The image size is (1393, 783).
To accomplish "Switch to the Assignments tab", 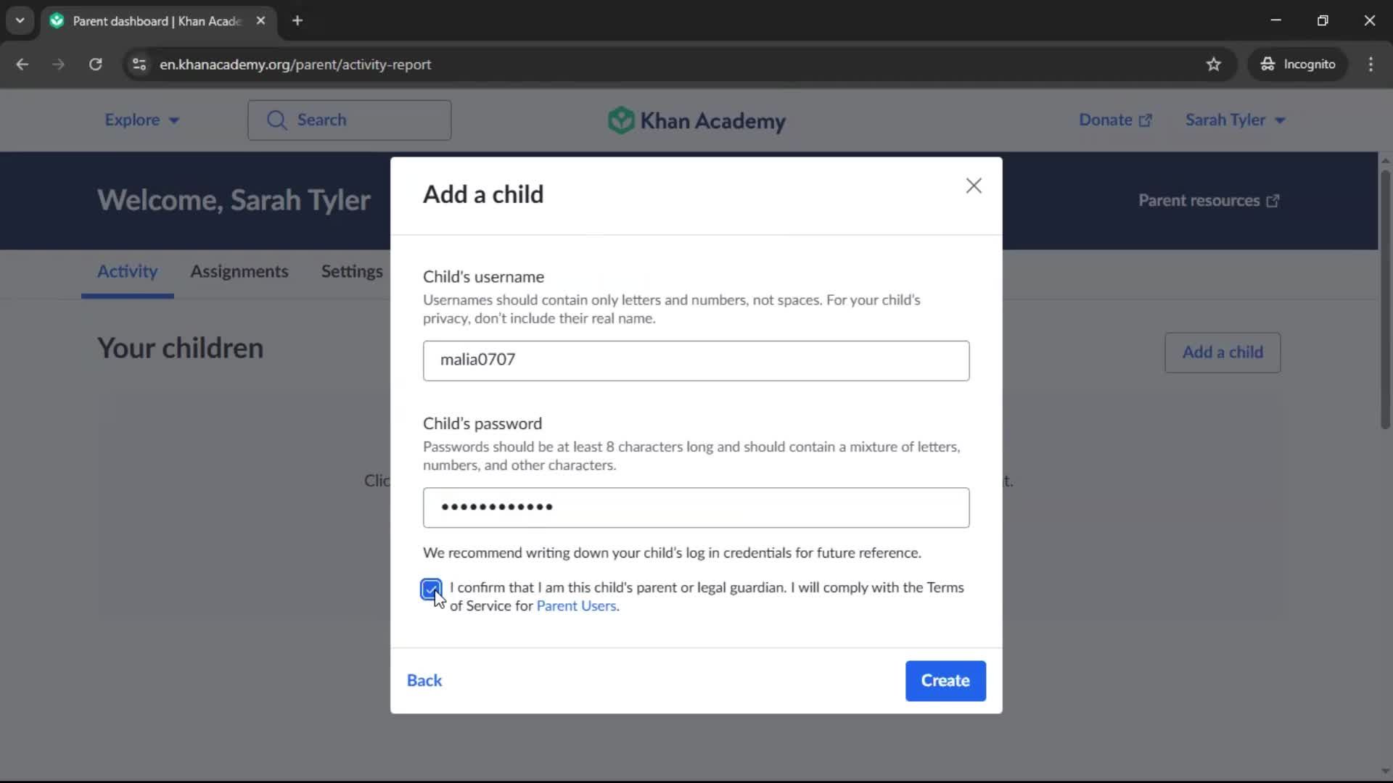I will pos(239,271).
